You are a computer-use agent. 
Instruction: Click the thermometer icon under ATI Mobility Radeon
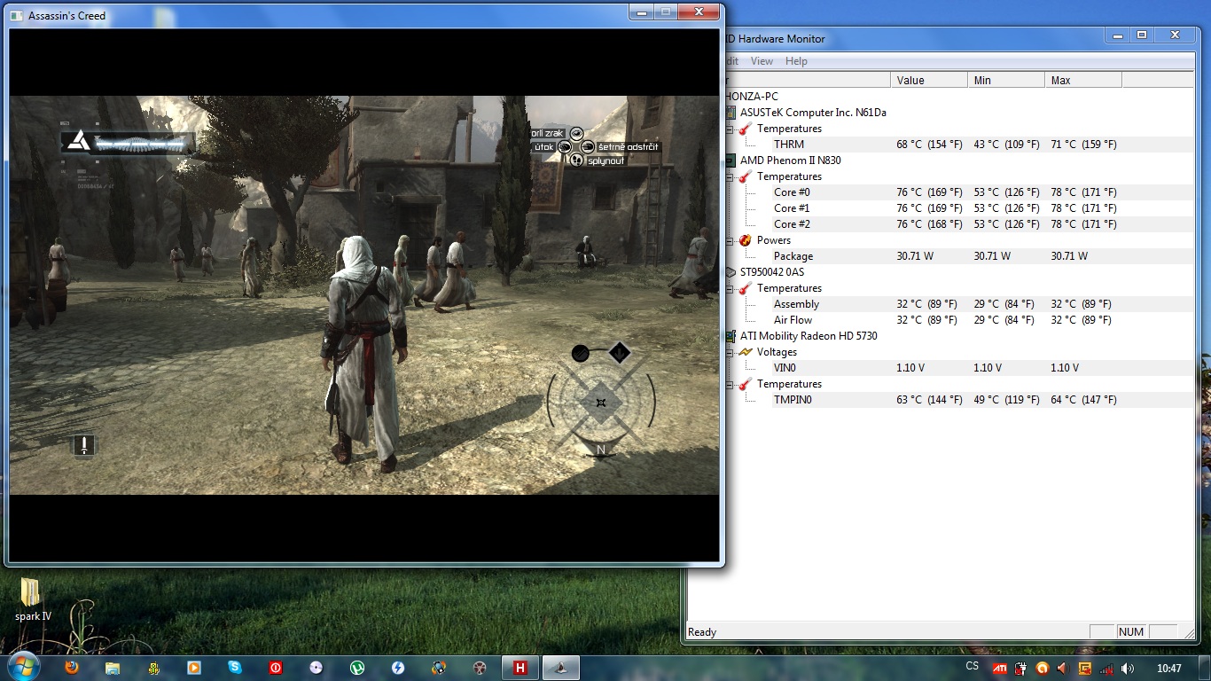click(x=745, y=384)
